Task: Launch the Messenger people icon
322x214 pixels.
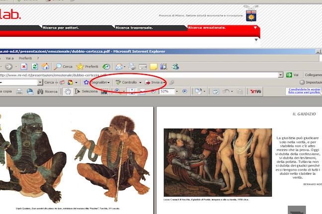Action: [x=175, y=67]
